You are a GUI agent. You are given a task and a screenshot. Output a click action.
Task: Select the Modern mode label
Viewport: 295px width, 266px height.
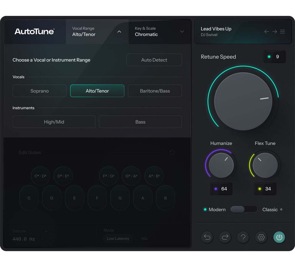[217, 210]
